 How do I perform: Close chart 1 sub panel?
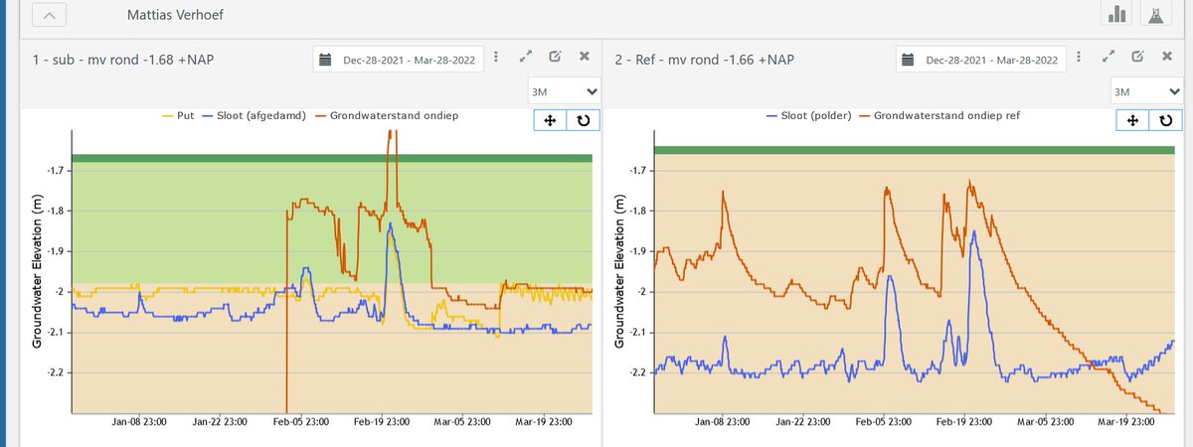[x=585, y=58]
